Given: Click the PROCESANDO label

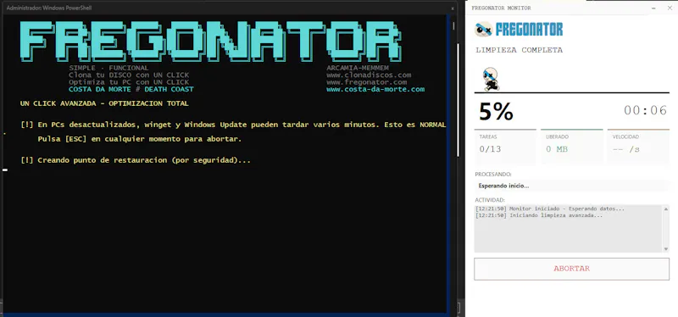Looking at the screenshot, I should pyautogui.click(x=493, y=175).
